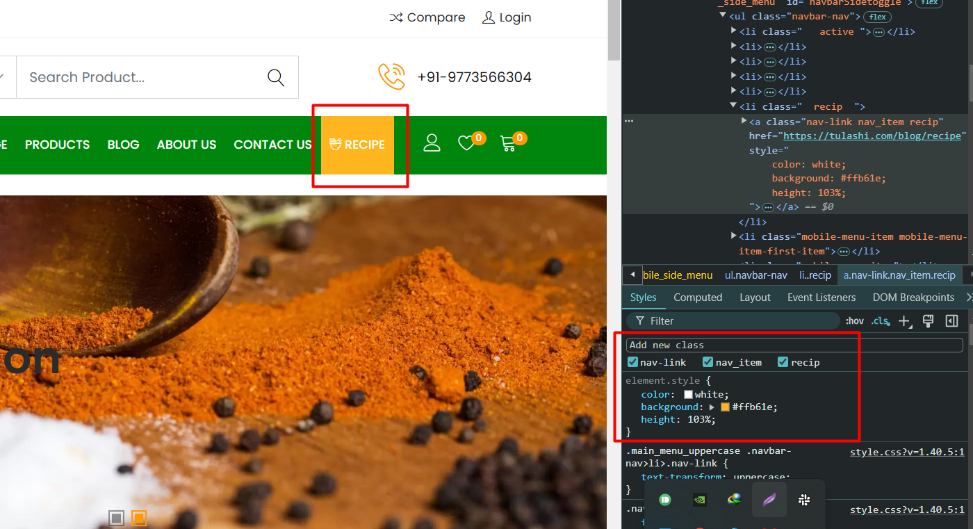This screenshot has width=973, height=529.
Task: Toggle the .cls classes pane button
Action: point(881,320)
